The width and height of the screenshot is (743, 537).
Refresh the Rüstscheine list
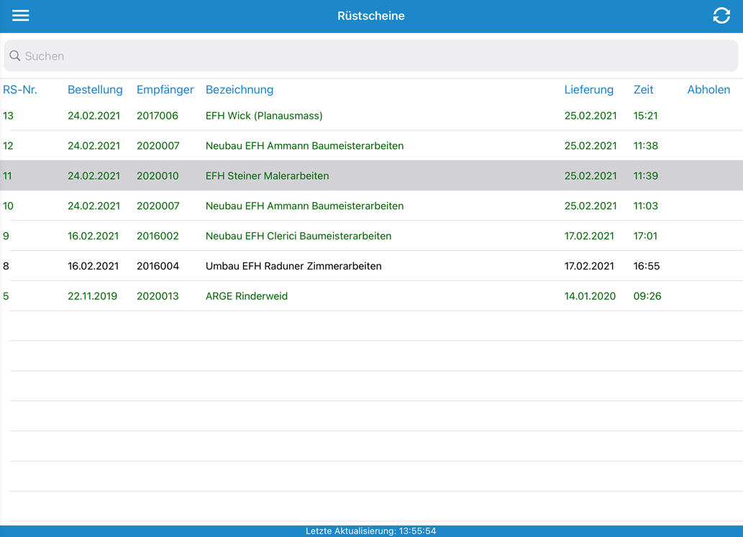pos(721,16)
